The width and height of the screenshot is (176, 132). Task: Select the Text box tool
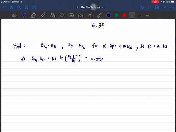[90, 15]
